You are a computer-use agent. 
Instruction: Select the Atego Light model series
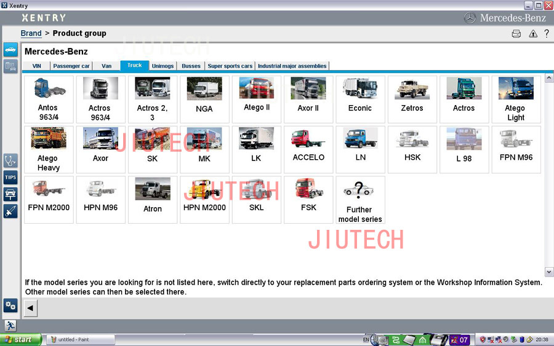pos(516,100)
